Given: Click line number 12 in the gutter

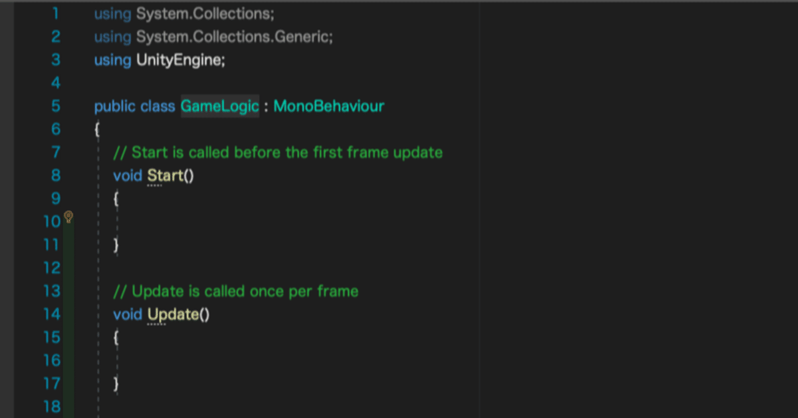Looking at the screenshot, I should click(52, 268).
